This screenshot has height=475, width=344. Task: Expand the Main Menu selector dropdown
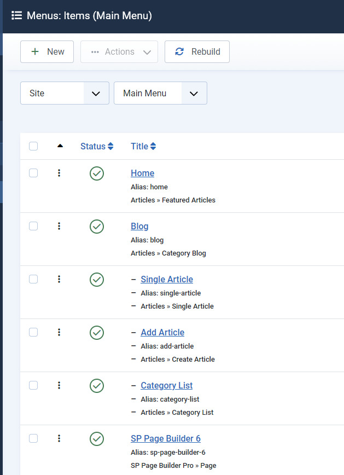160,93
